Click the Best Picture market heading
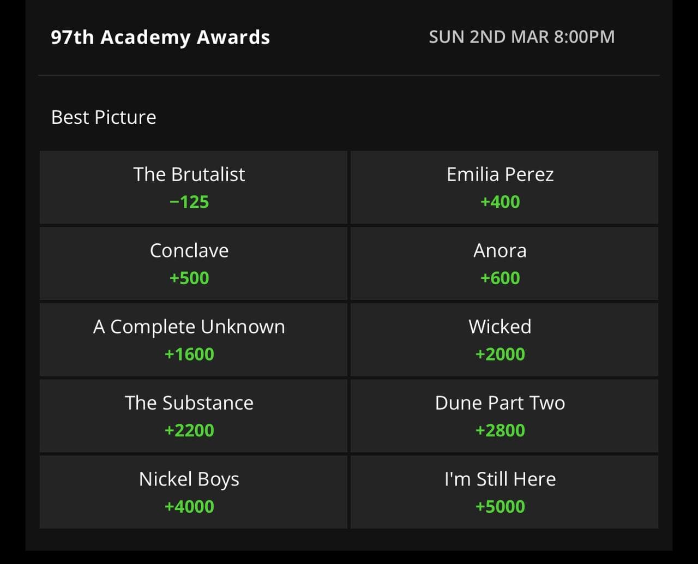 (x=104, y=117)
